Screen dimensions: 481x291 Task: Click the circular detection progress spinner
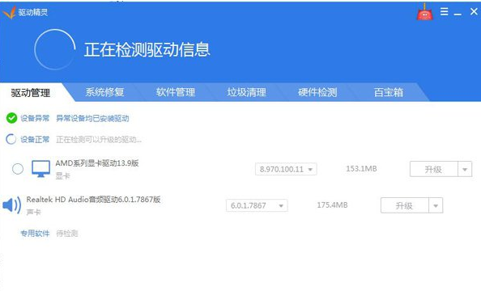55,49
